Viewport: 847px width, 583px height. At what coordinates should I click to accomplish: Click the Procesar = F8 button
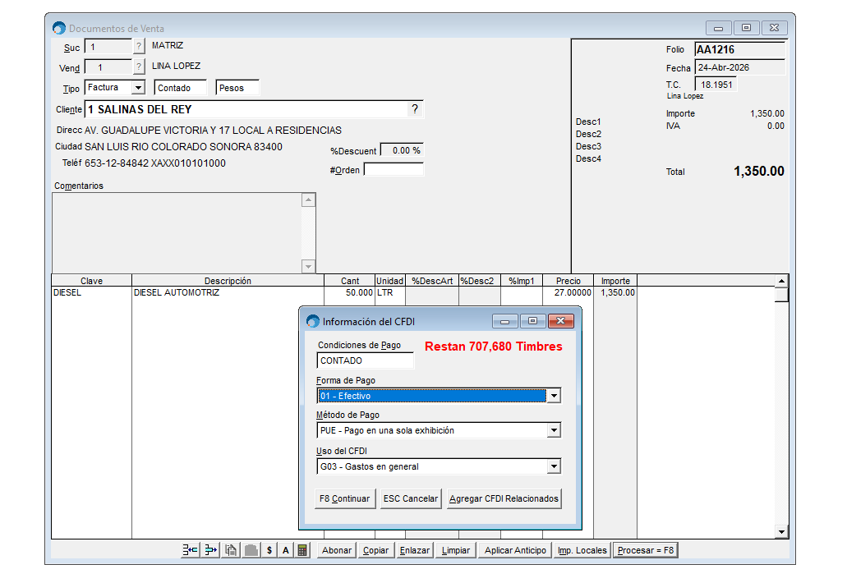pyautogui.click(x=646, y=550)
